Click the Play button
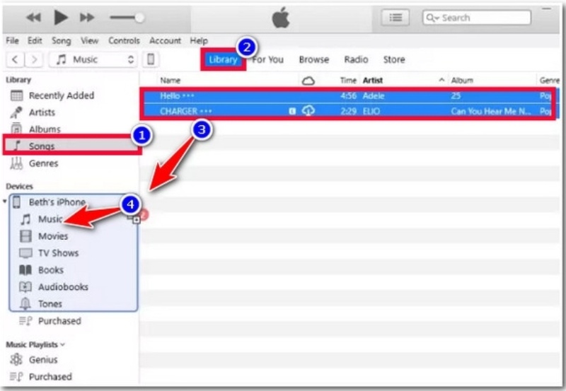This screenshot has width=566, height=391. 61,17
